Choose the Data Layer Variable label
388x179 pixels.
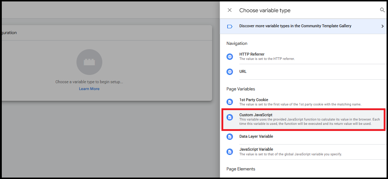[256, 136]
